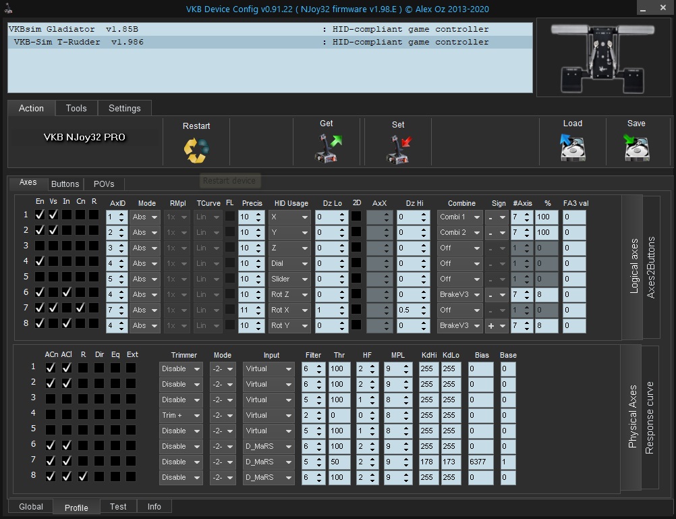This screenshot has height=519, width=676.
Task: Open the Axes2Buttons vertical tab
Action: pyautogui.click(x=651, y=267)
